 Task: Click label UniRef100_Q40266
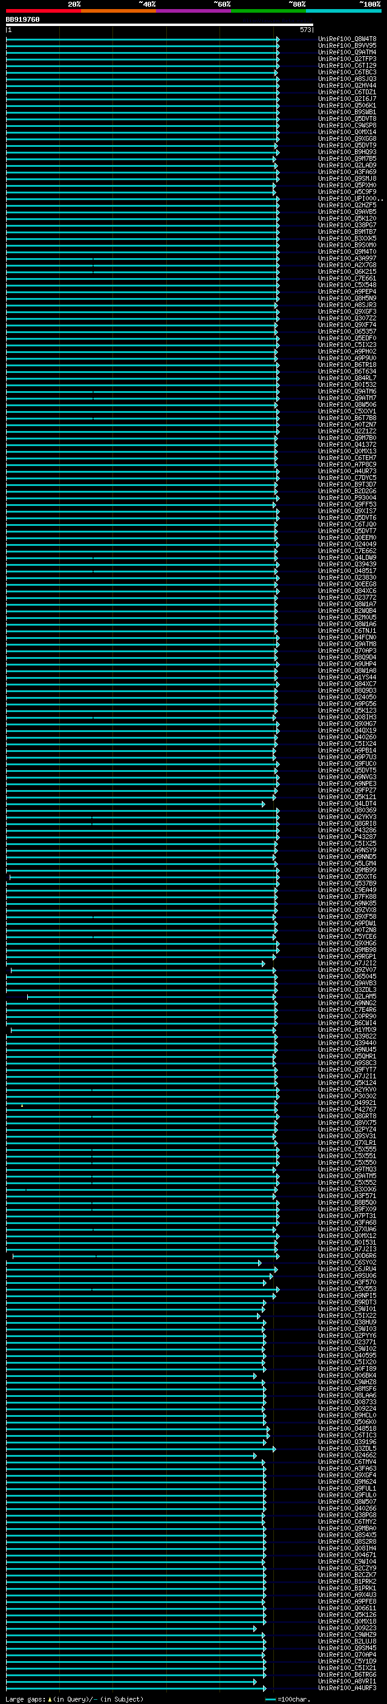pos(347,1508)
